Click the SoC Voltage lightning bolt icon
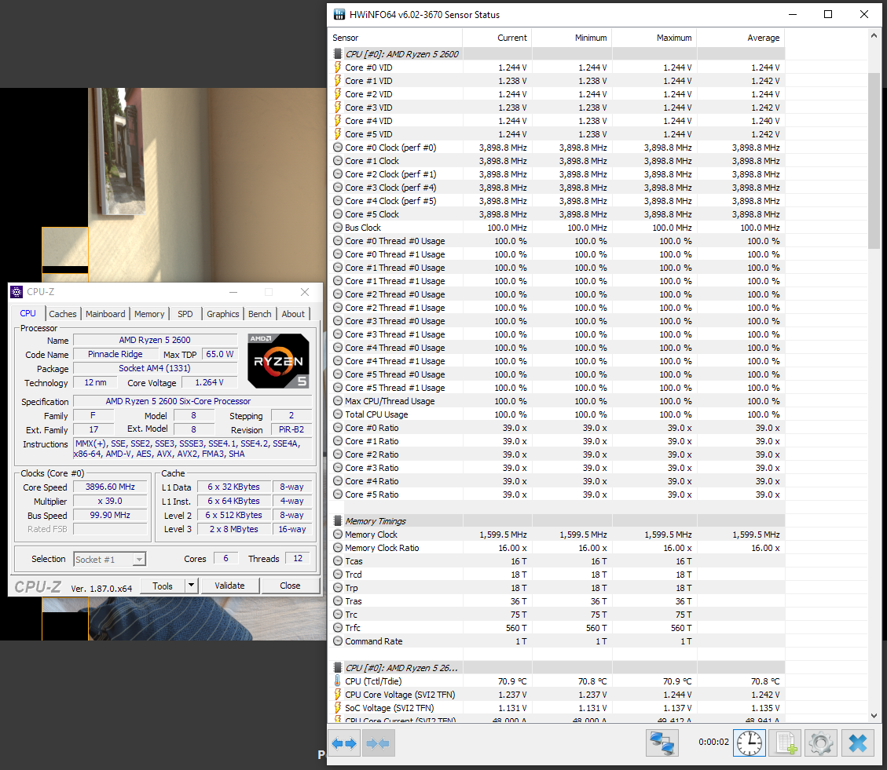Screen dimensions: 887x770 338,708
